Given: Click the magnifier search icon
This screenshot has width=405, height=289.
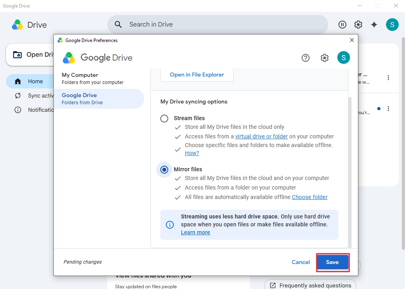Looking at the screenshot, I should click(x=118, y=24).
